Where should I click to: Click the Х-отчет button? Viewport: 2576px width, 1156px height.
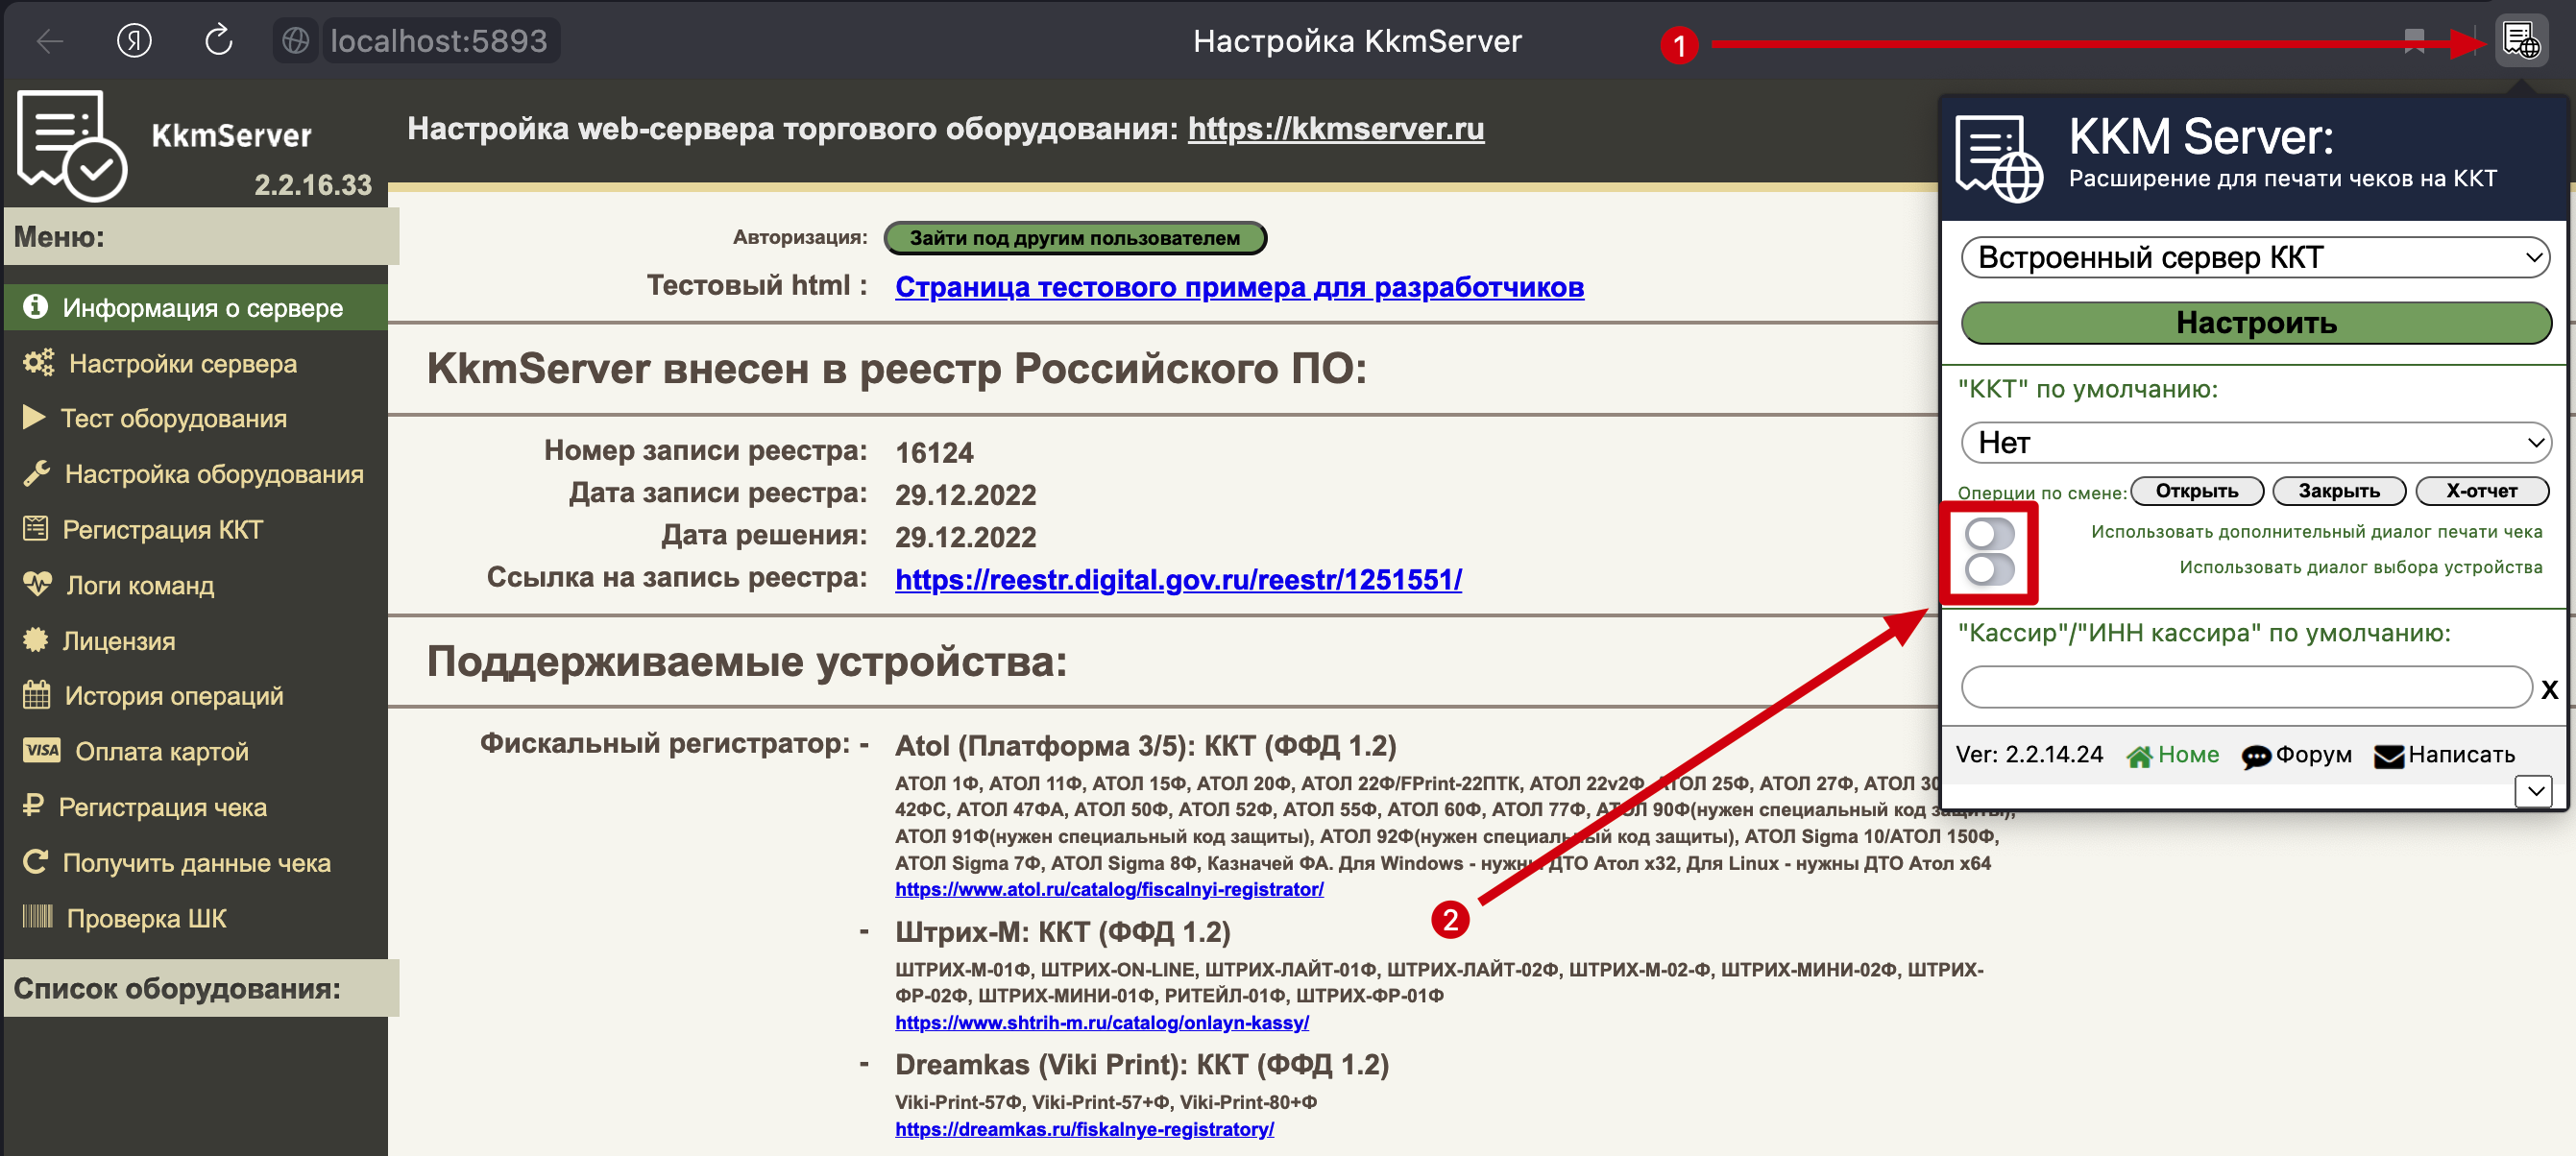[x=2482, y=491]
